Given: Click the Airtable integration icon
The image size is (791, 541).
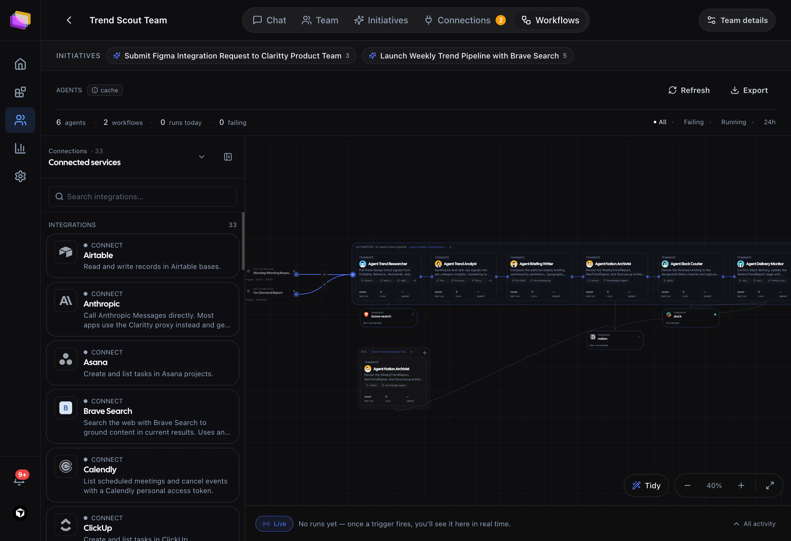Looking at the screenshot, I should coord(66,252).
